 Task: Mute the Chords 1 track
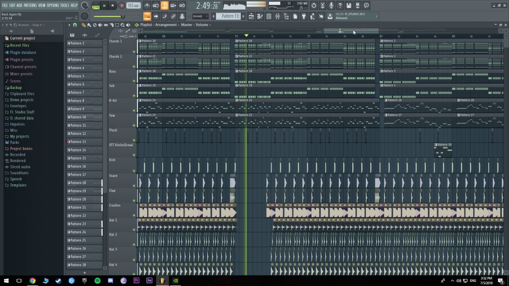coord(134,52)
